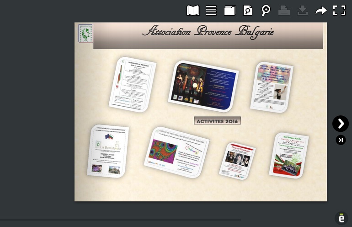Viewport: 352px width, 227px height.
Task: Open the folder icon in the toolbar
Action: click(x=229, y=11)
